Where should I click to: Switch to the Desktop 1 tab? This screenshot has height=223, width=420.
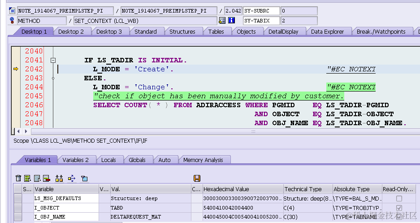34,31
